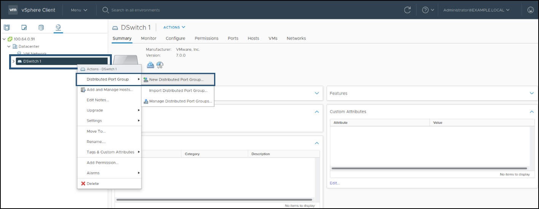Switch to the Configure tab
Image resolution: width=539 pixels, height=209 pixels.
point(175,38)
